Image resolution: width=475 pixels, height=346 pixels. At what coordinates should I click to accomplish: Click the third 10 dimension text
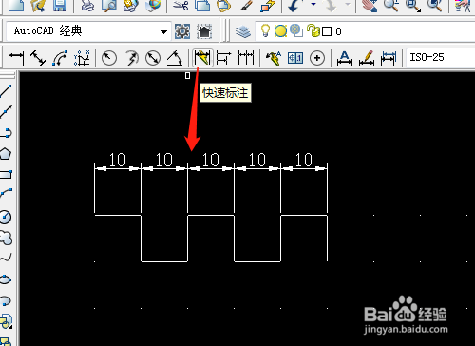coord(211,160)
